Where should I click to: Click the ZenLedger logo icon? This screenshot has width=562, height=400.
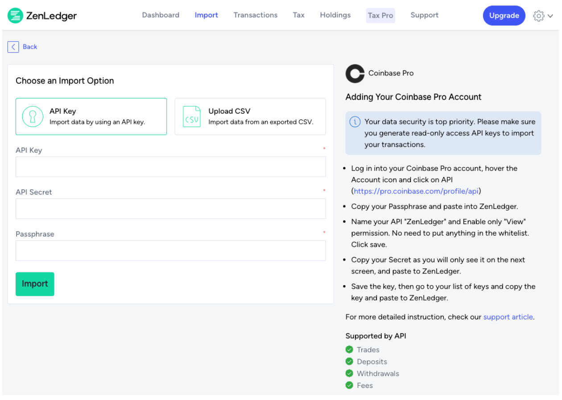click(15, 16)
